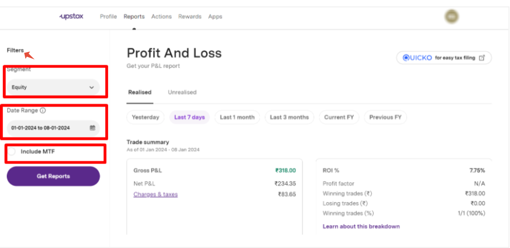Open the user profile avatar
This screenshot has height=248, width=510.
point(451,16)
